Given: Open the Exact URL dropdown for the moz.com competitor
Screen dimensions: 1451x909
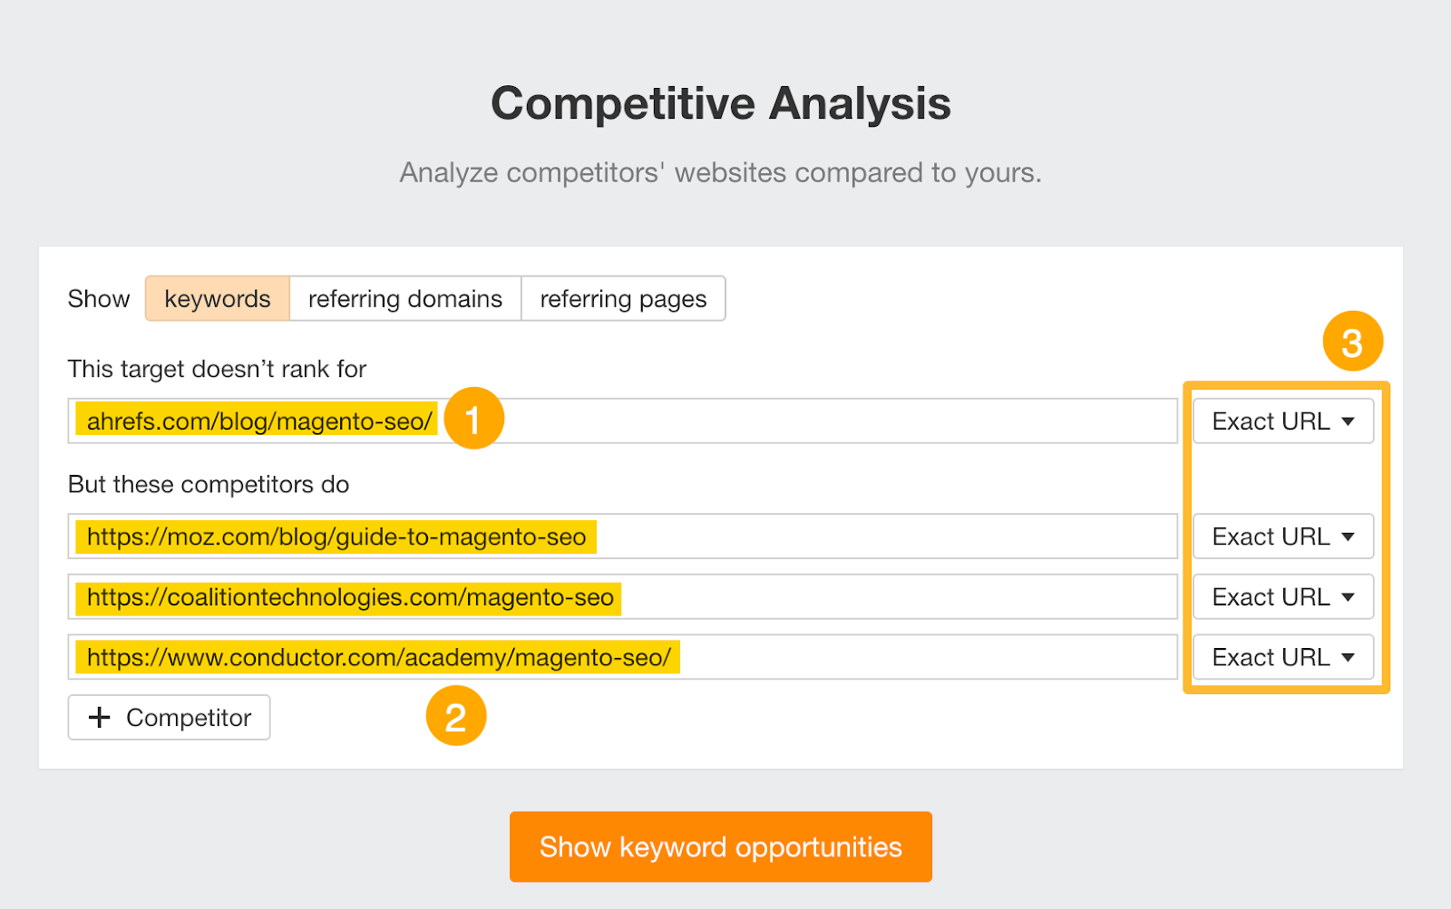Looking at the screenshot, I should pos(1282,536).
